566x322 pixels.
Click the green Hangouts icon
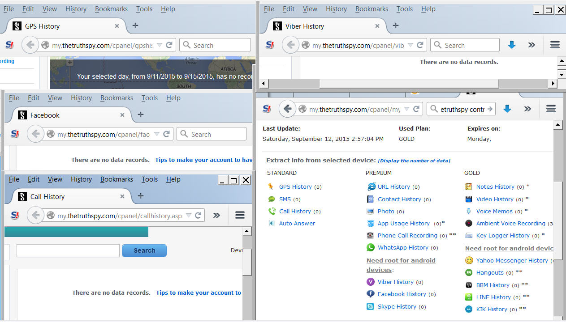[x=469, y=272]
